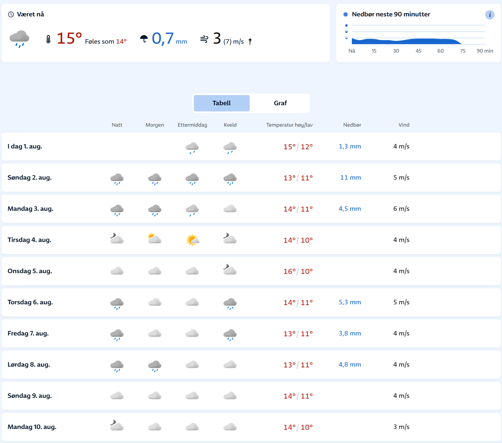This screenshot has width=502, height=443.
Task: Click the 11 mm precipitation for Søndag 2. aug.
Action: (351, 178)
